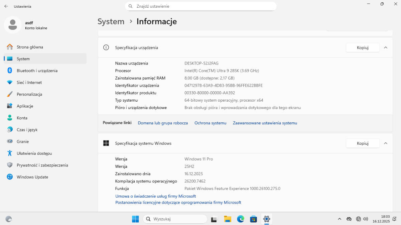Copy the Windows specification with Kopiuj

point(363,143)
